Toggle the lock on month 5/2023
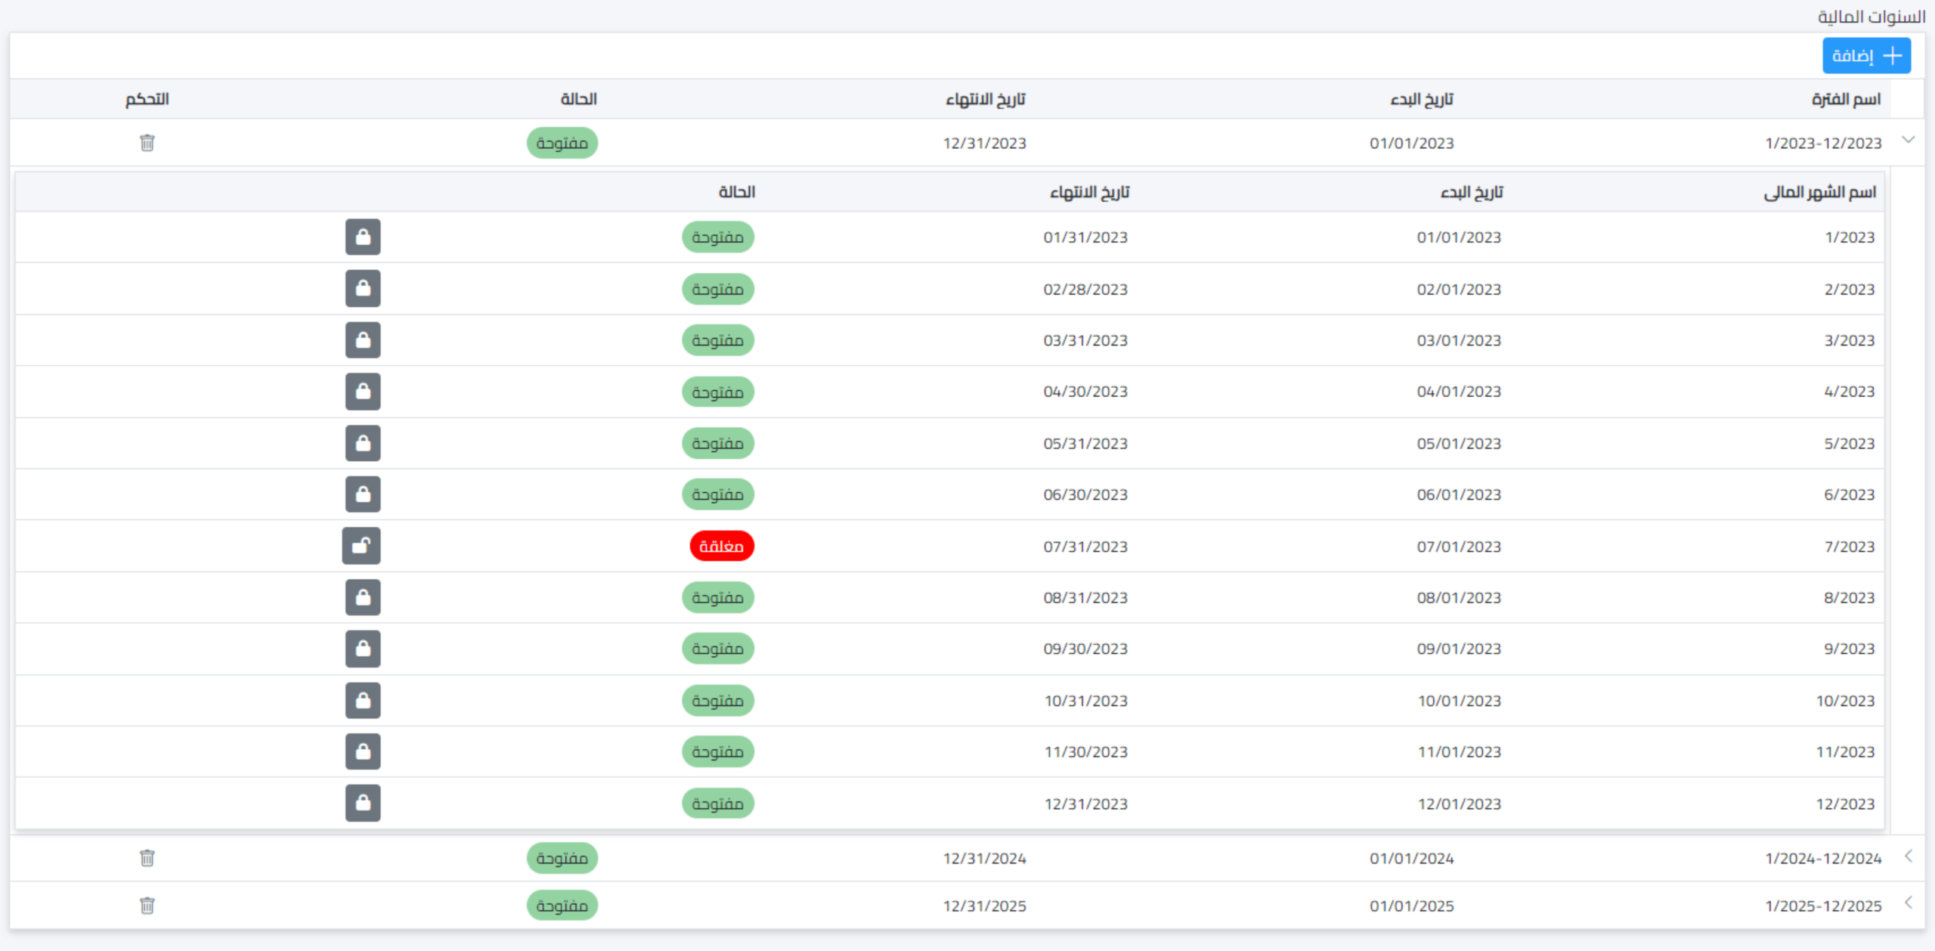Viewport: 1935px width, 951px height. click(363, 443)
